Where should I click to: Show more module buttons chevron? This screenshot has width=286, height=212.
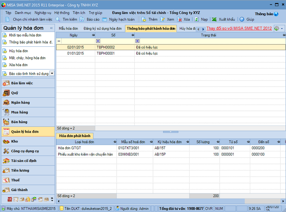point(52,199)
